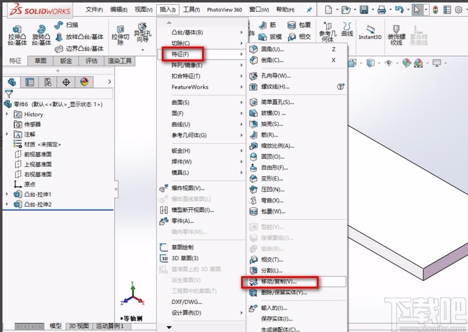Toggle the hide/show items eye icon

[x=388, y=63]
